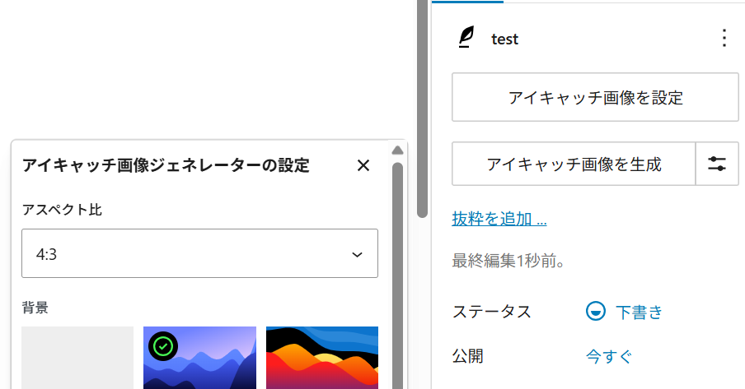Click the circle icon beside 下書き
The image size is (745, 389).
(x=595, y=312)
